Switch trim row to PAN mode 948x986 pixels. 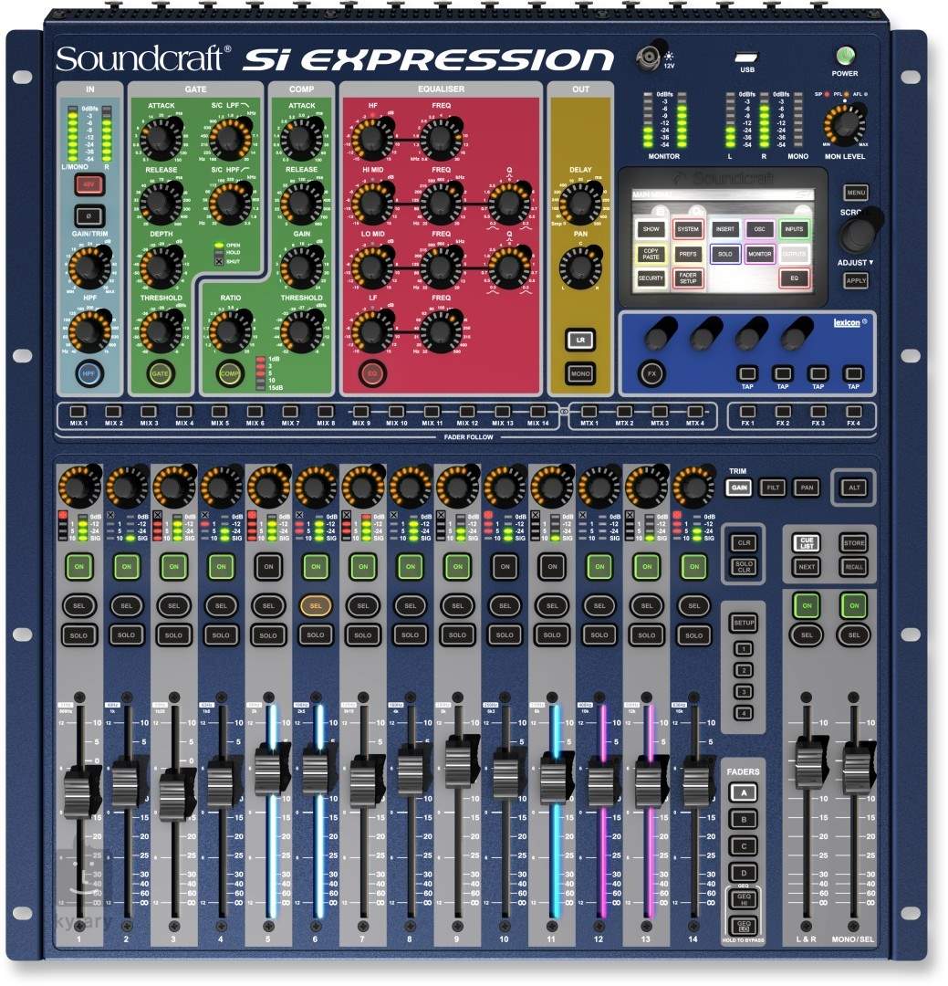[806, 488]
